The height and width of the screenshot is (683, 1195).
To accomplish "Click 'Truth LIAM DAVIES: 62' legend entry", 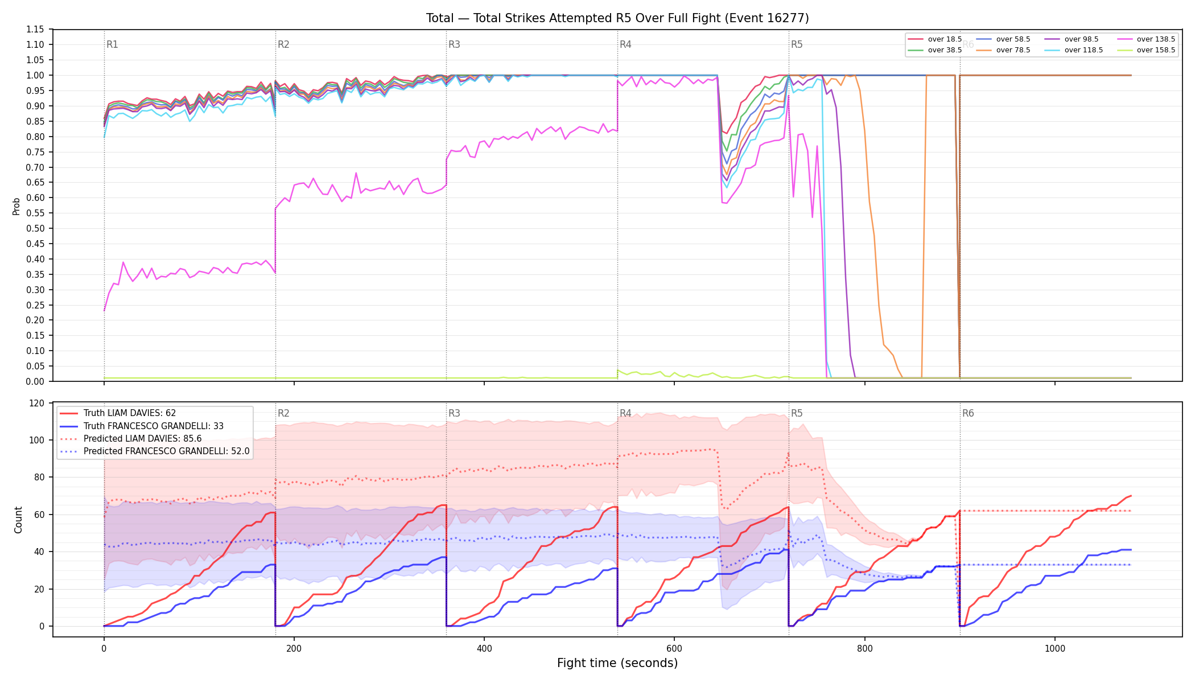I will point(118,413).
